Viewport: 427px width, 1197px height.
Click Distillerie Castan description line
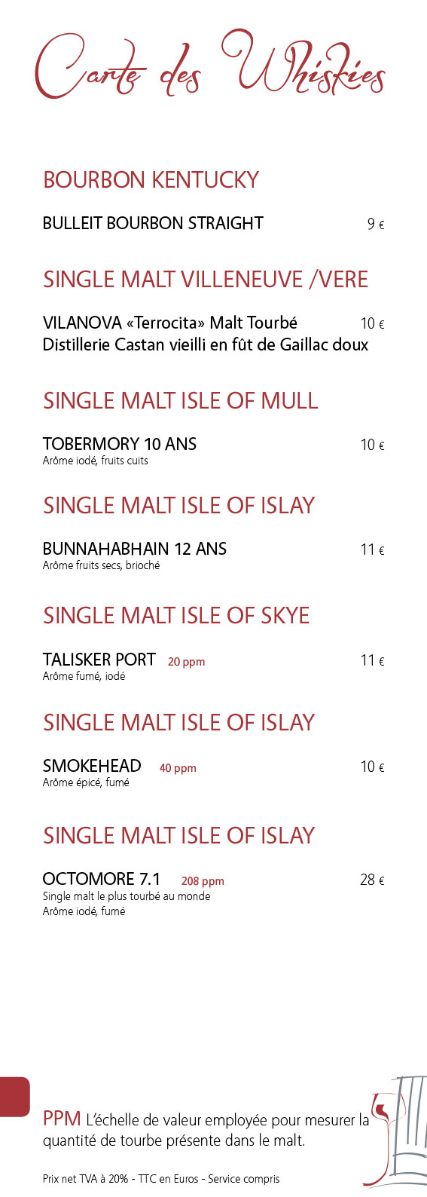point(206,344)
